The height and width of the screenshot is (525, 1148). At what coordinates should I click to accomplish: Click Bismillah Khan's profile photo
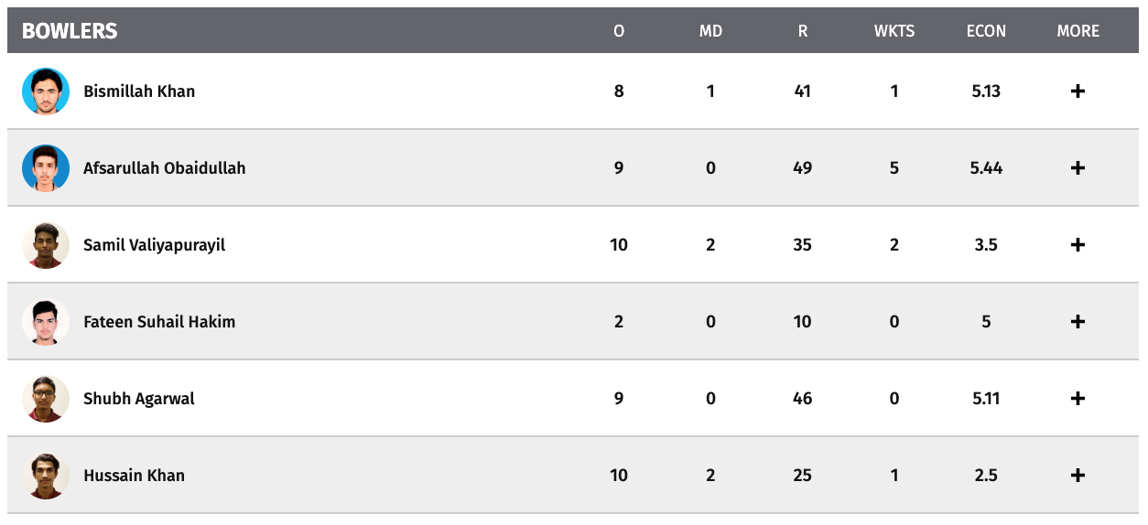click(x=46, y=91)
